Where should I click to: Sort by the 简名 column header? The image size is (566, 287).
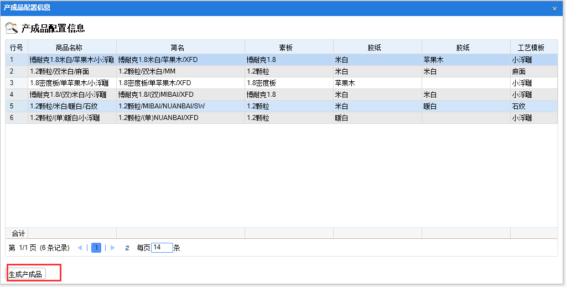point(180,48)
